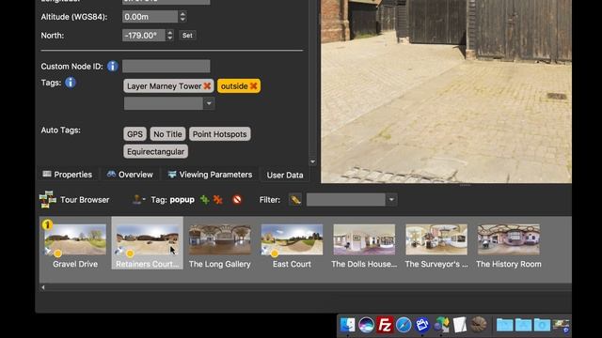This screenshot has height=338, width=602.
Task: Open the second folder stack in Dock
Action: (523, 325)
